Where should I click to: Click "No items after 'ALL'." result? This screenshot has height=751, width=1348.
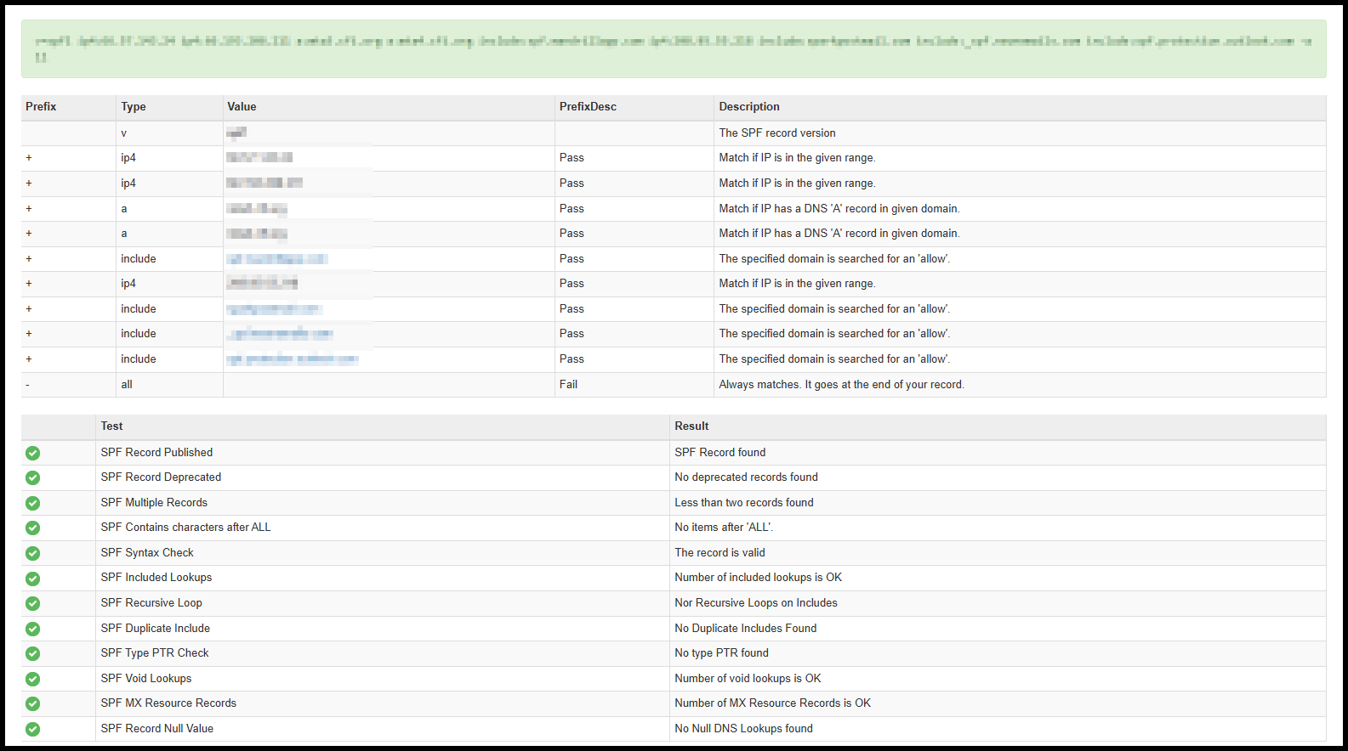click(724, 527)
